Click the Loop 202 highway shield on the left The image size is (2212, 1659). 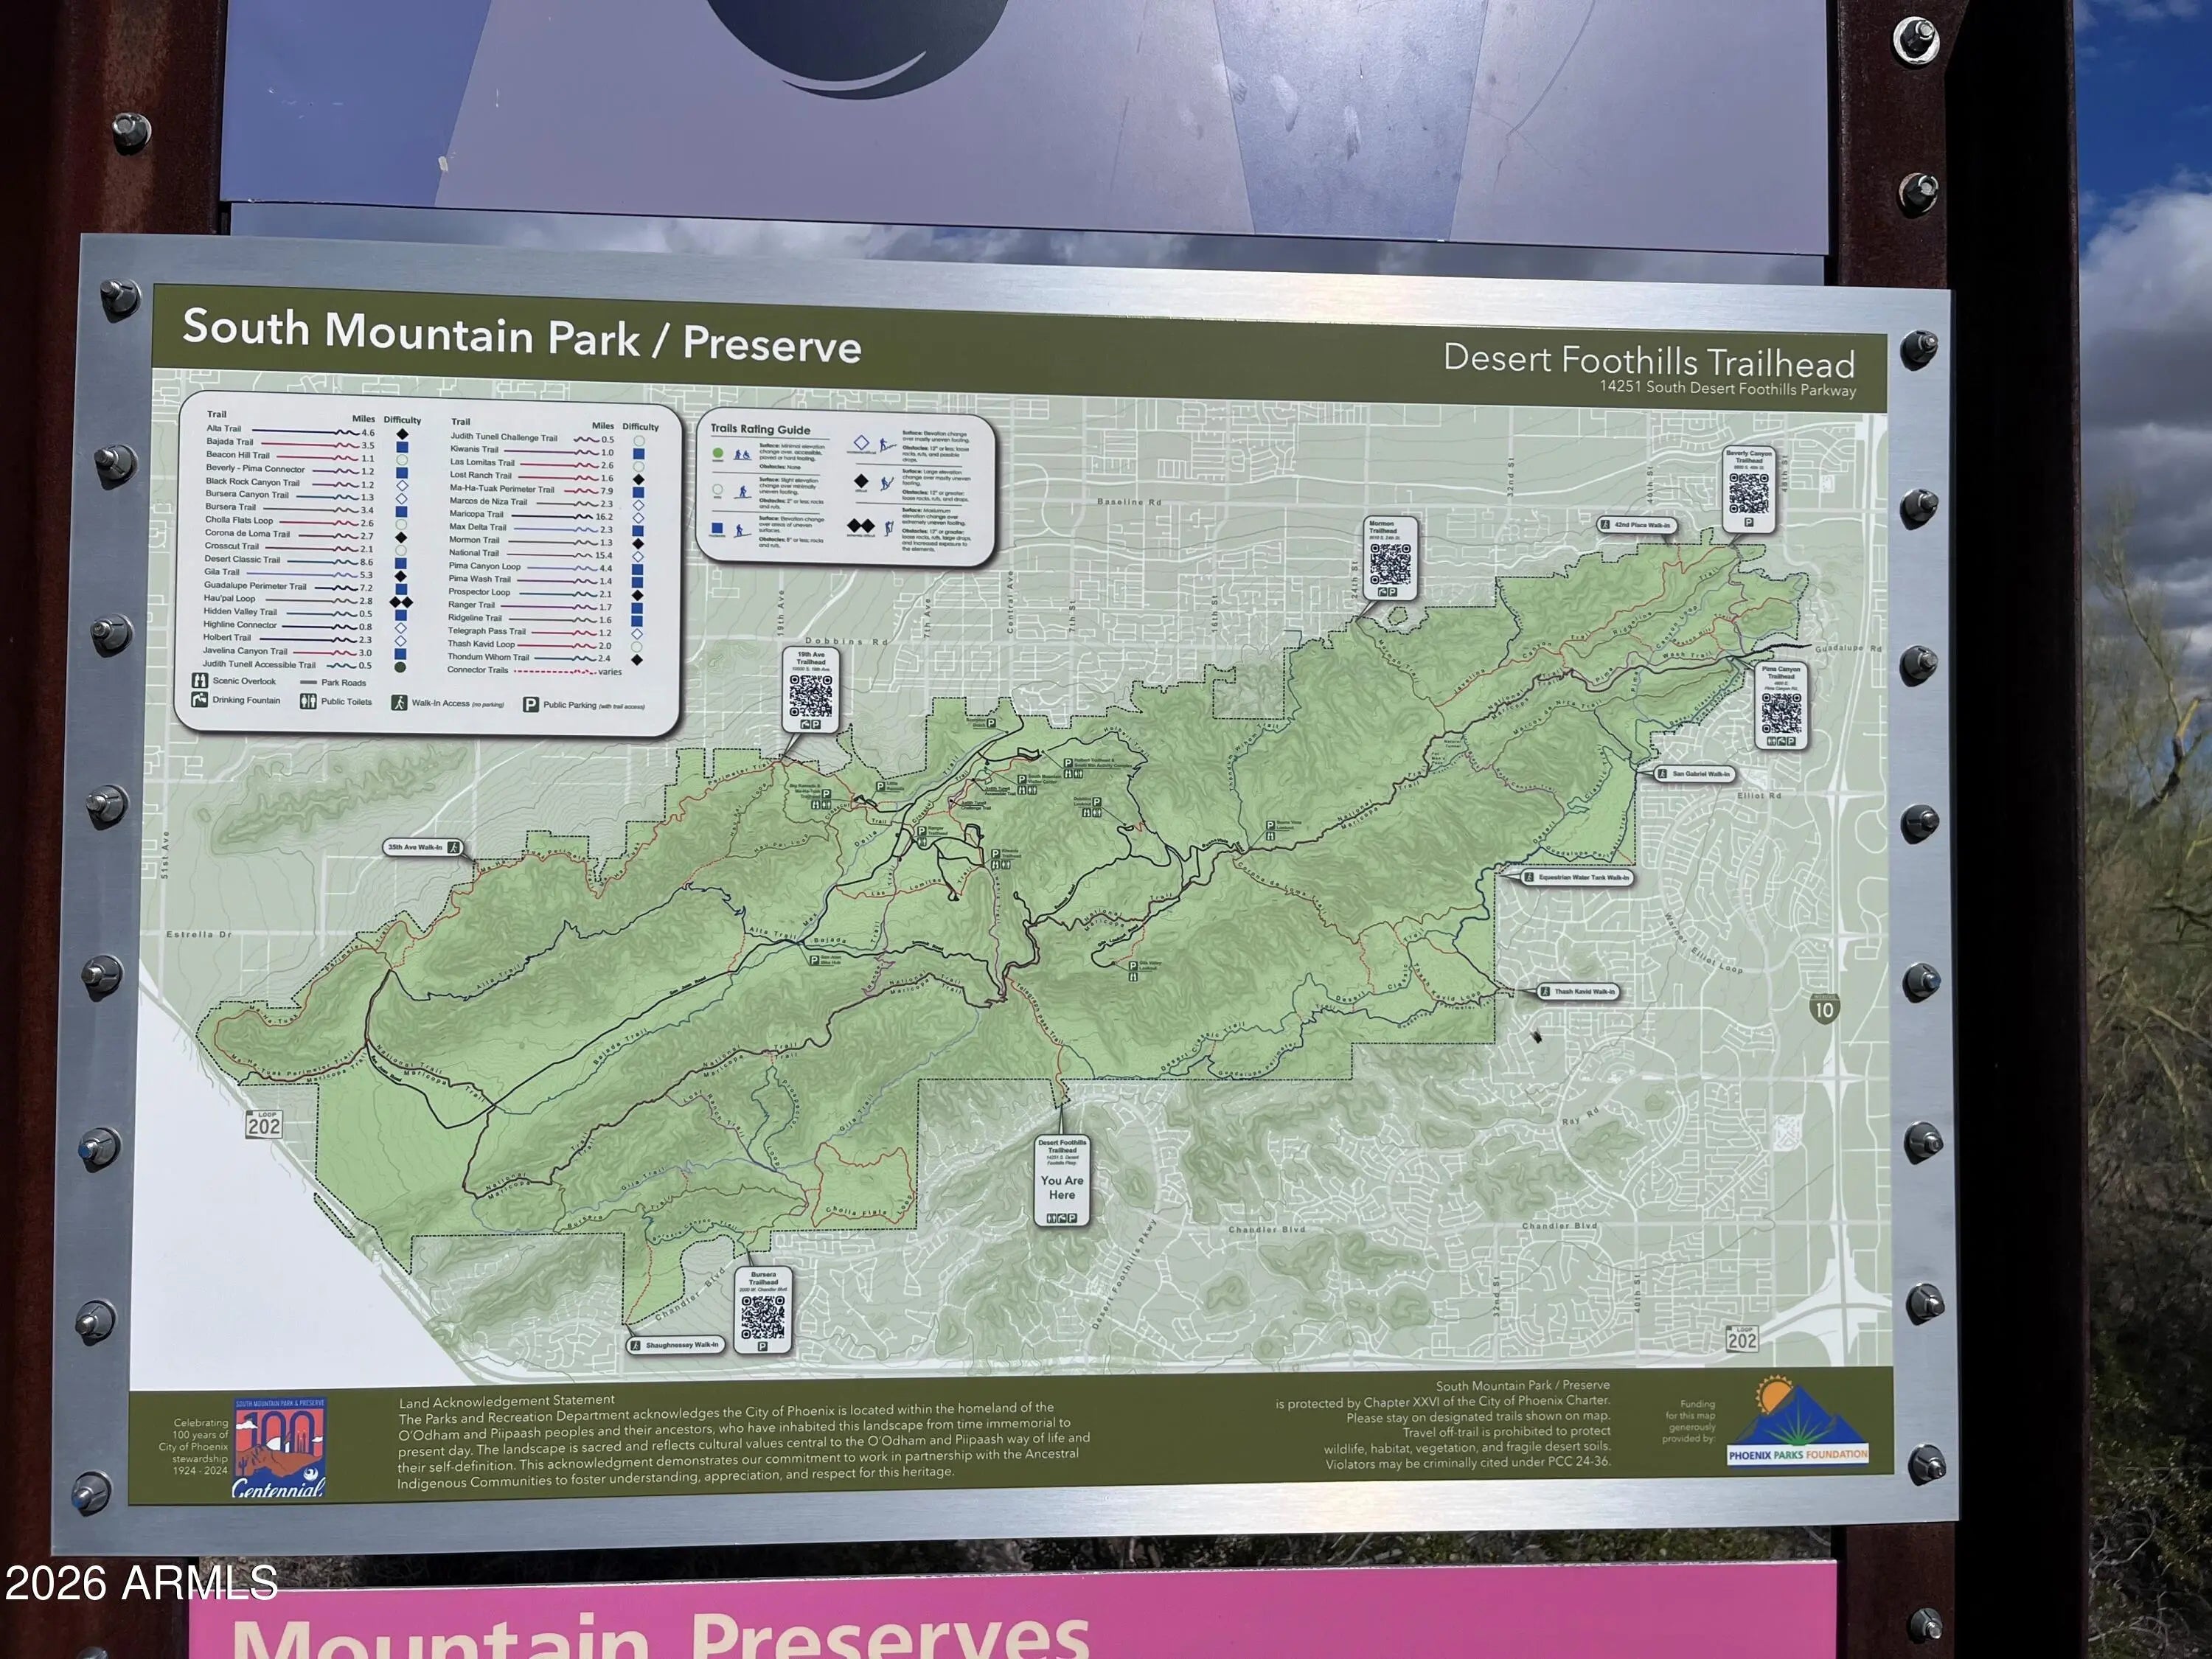(264, 1124)
